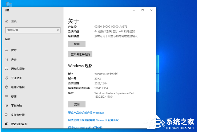Click the 主页 home icon in sidebar

click(6, 21)
